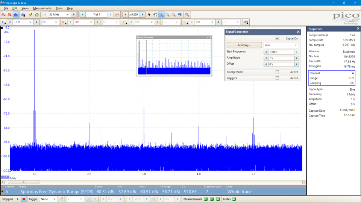Click the Spectrum mode icon

coord(16,15)
